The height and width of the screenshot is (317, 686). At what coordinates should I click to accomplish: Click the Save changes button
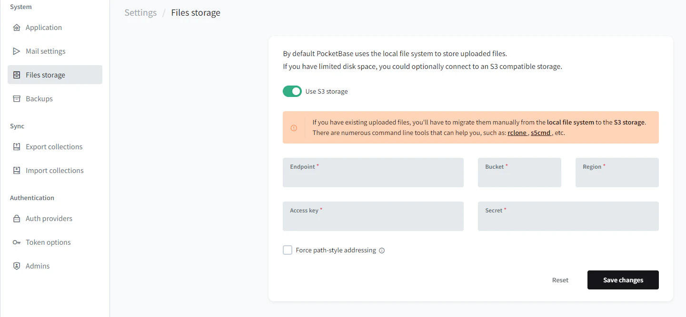click(623, 280)
